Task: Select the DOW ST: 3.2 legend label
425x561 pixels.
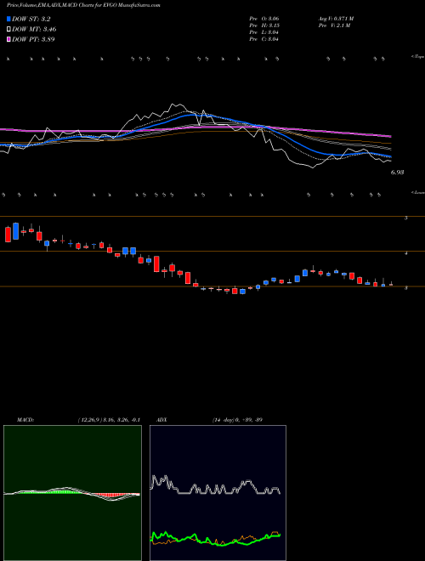Action: click(x=31, y=19)
